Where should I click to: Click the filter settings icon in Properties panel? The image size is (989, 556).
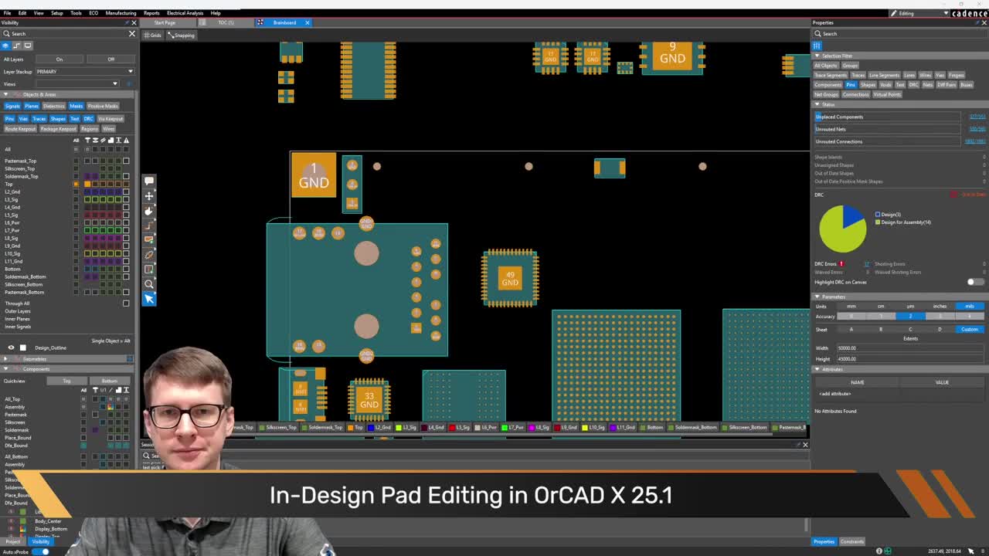pos(817,46)
